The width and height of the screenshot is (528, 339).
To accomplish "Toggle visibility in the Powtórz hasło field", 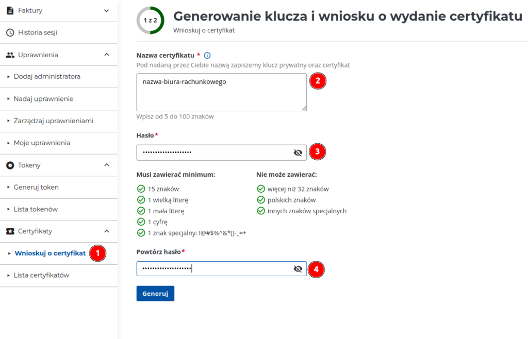I will tap(298, 269).
